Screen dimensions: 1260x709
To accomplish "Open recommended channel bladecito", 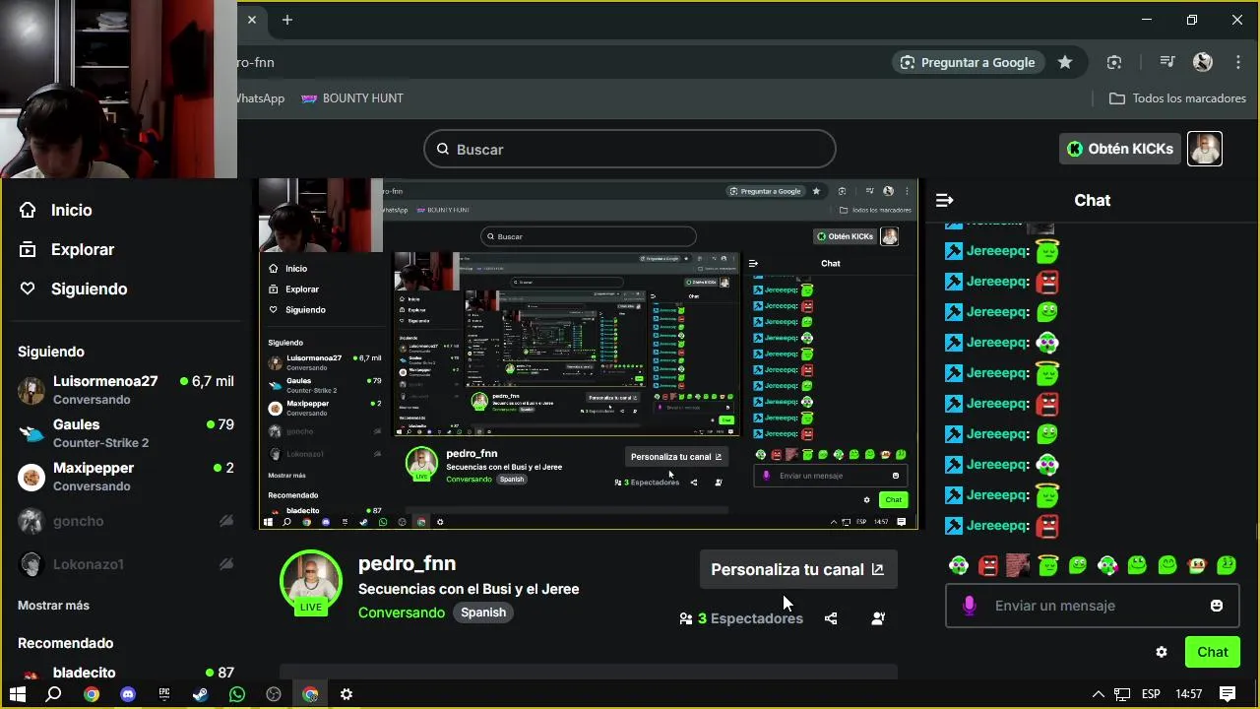I will click(x=126, y=674).
